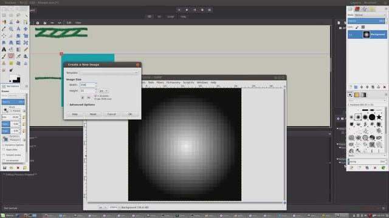Open the Script-Fu menu

[188, 82]
